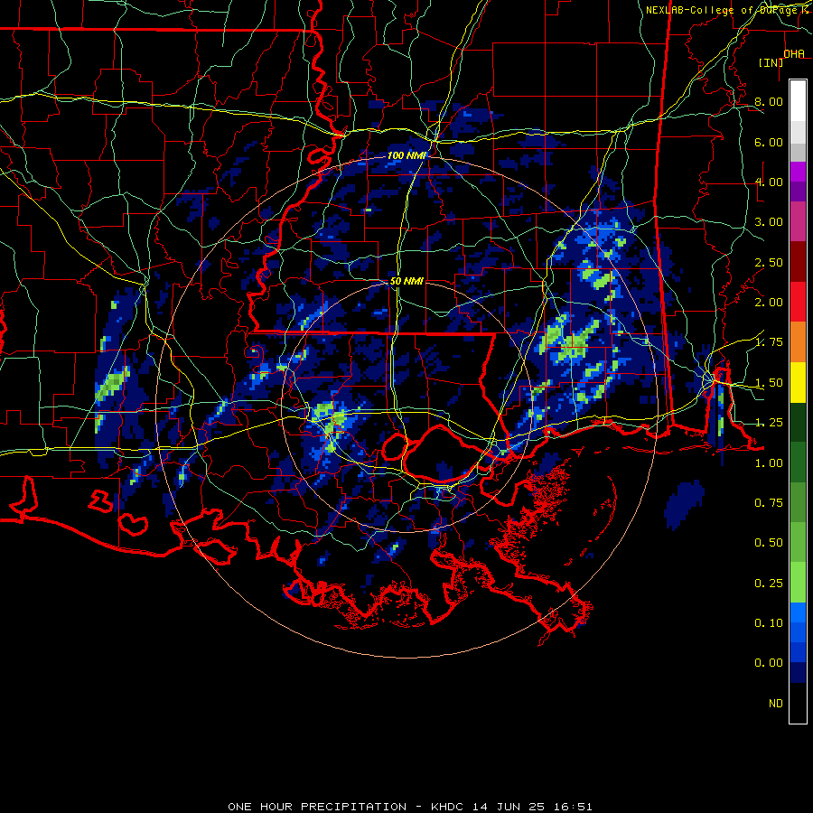Click the '0.10' legend value
The image size is (813, 813).
(769, 623)
